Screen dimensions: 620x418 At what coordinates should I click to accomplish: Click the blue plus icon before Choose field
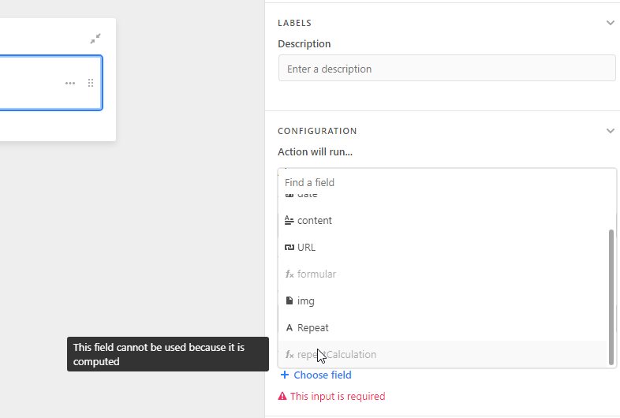284,375
